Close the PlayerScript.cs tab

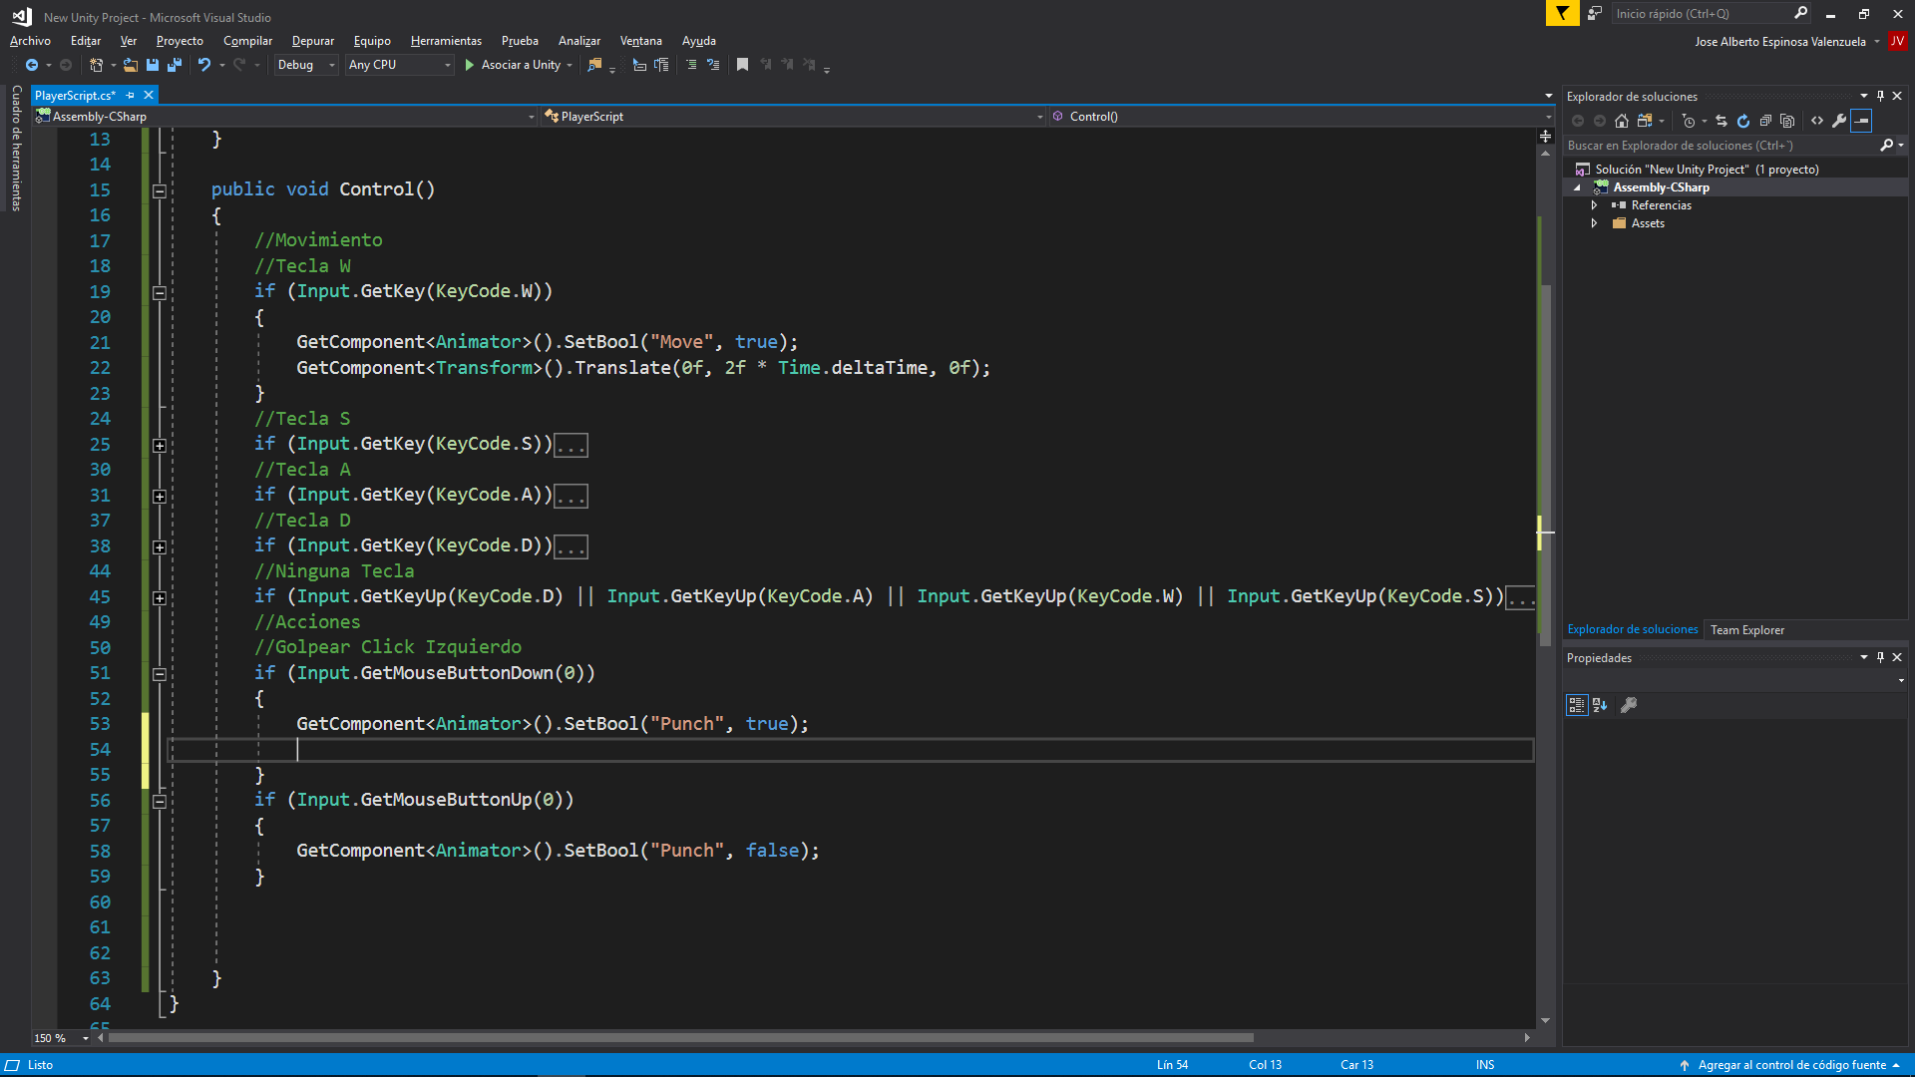click(x=149, y=95)
